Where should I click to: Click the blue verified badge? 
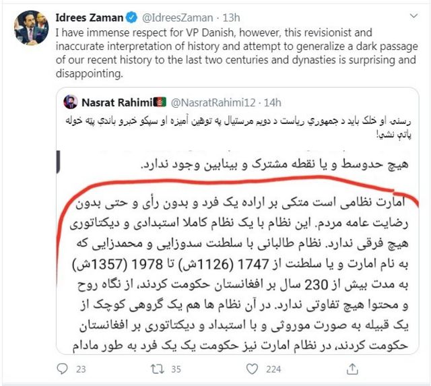[x=132, y=18]
